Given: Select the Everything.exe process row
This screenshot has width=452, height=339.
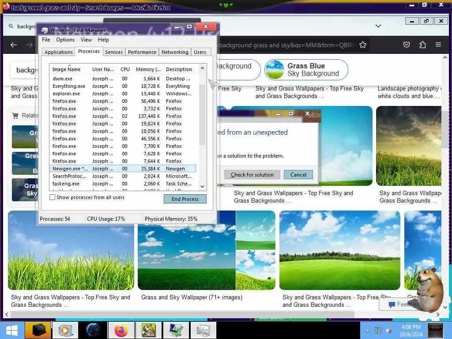Looking at the screenshot, I should click(123, 86).
